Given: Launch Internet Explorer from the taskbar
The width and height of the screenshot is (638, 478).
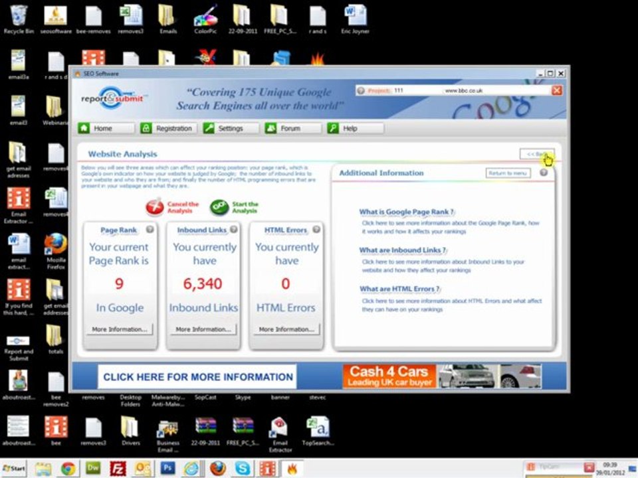Looking at the screenshot, I should [191, 469].
